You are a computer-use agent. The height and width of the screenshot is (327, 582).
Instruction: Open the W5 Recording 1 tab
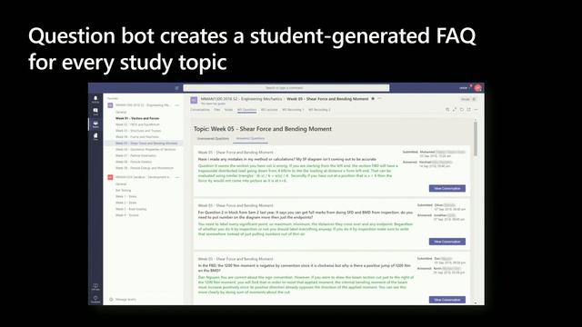pyautogui.click(x=293, y=110)
